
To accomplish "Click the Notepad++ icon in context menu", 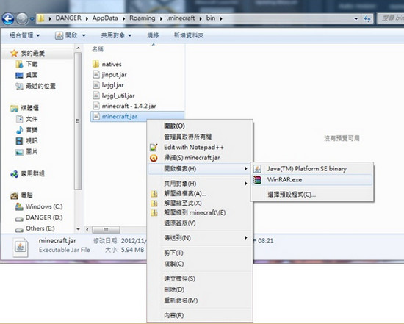I will (x=154, y=147).
